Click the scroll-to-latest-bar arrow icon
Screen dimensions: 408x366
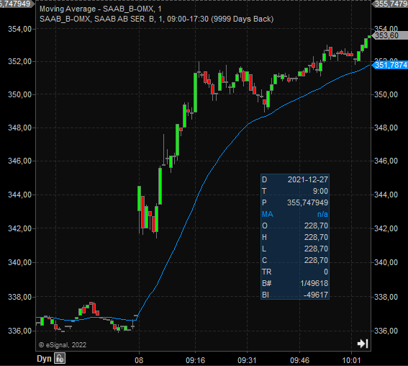click(x=363, y=344)
